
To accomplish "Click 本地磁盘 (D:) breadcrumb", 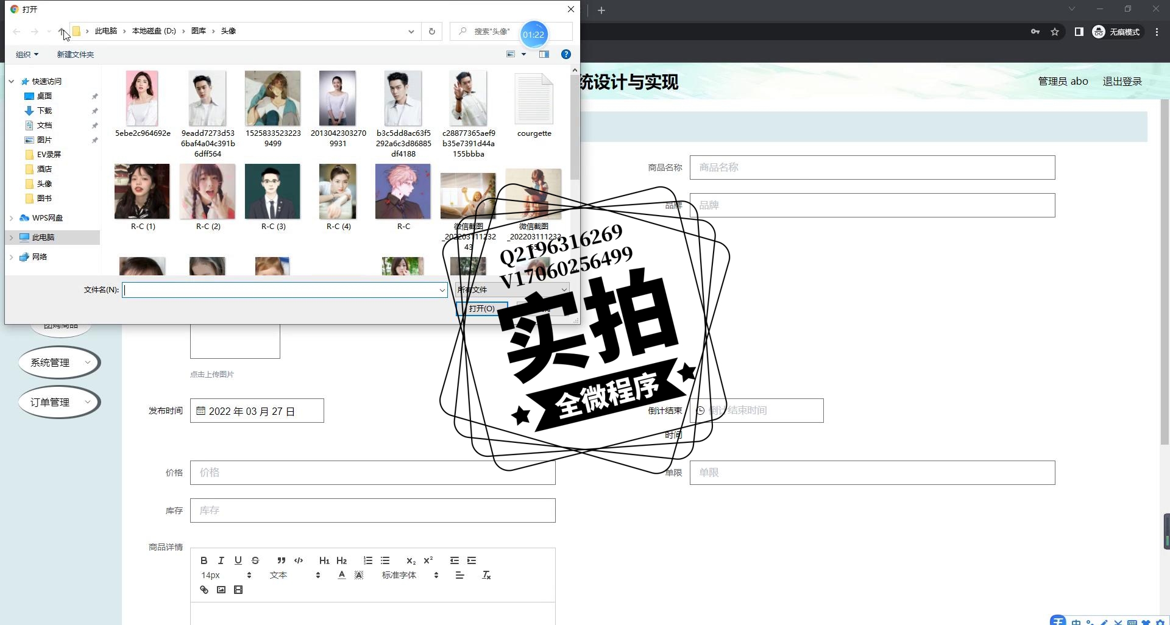I will coord(154,31).
